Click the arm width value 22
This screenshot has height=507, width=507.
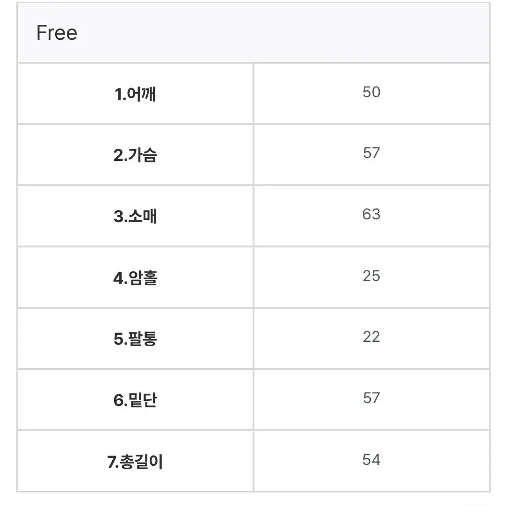[371, 337]
